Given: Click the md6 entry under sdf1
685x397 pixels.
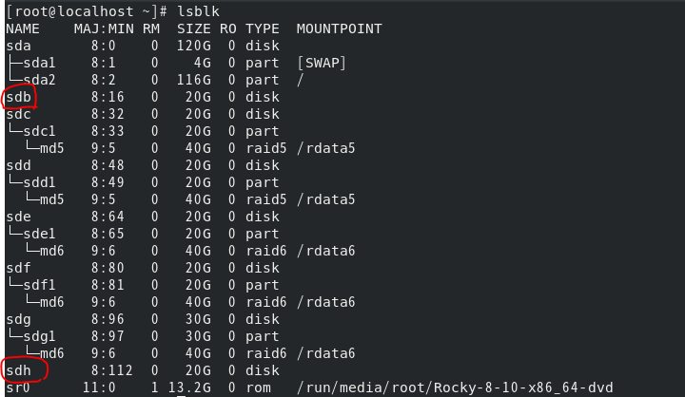Looking at the screenshot, I should [52, 302].
